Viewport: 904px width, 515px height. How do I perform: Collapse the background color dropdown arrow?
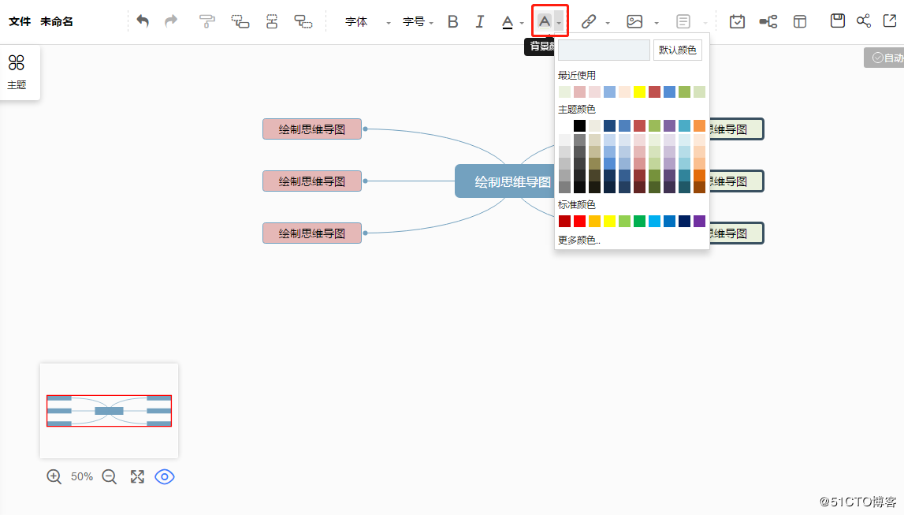(x=560, y=22)
